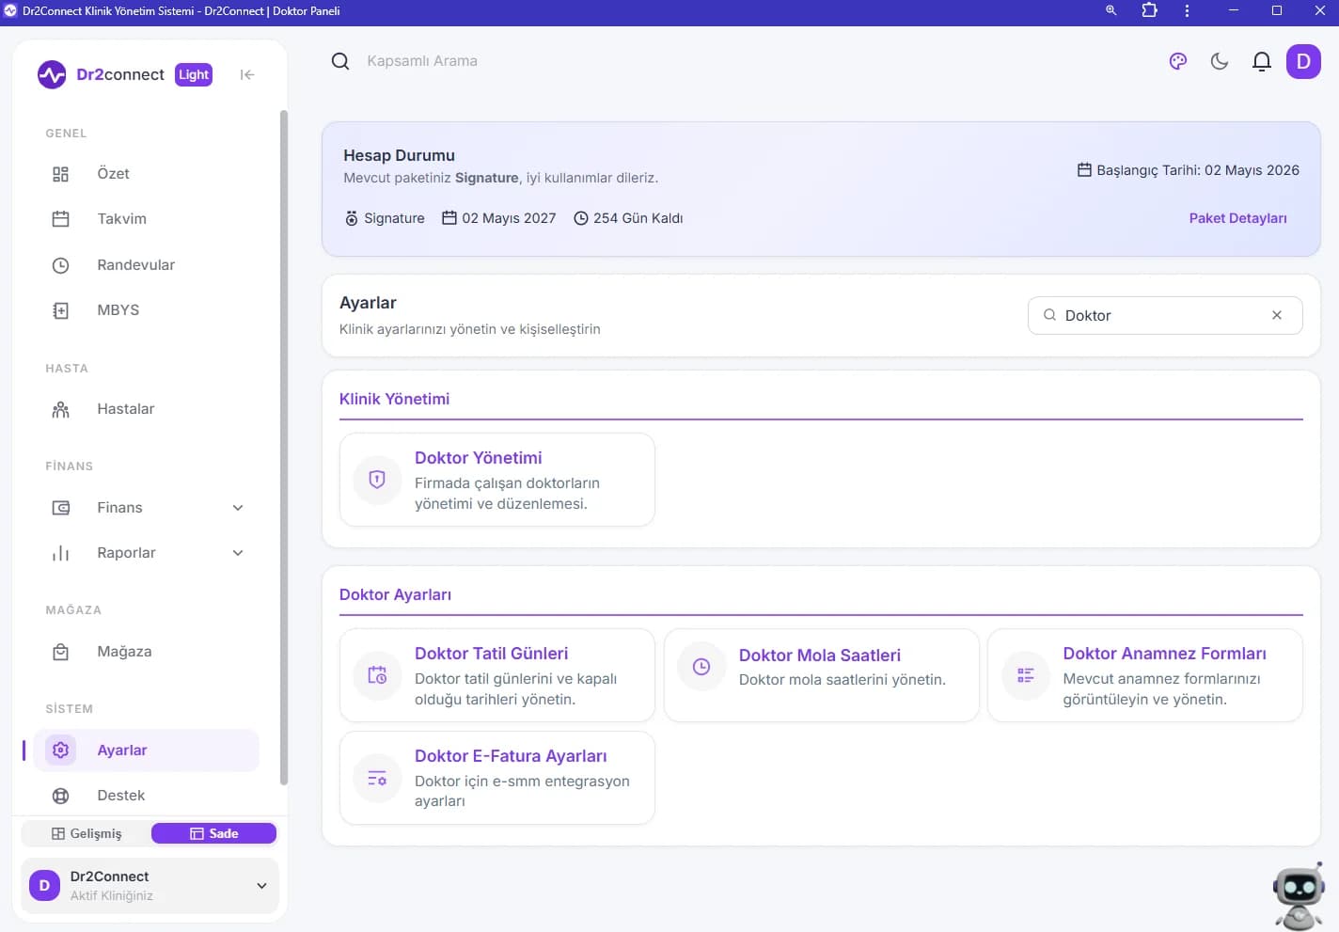Open Mağaza in the sidebar
The height and width of the screenshot is (932, 1339).
pyautogui.click(x=146, y=652)
